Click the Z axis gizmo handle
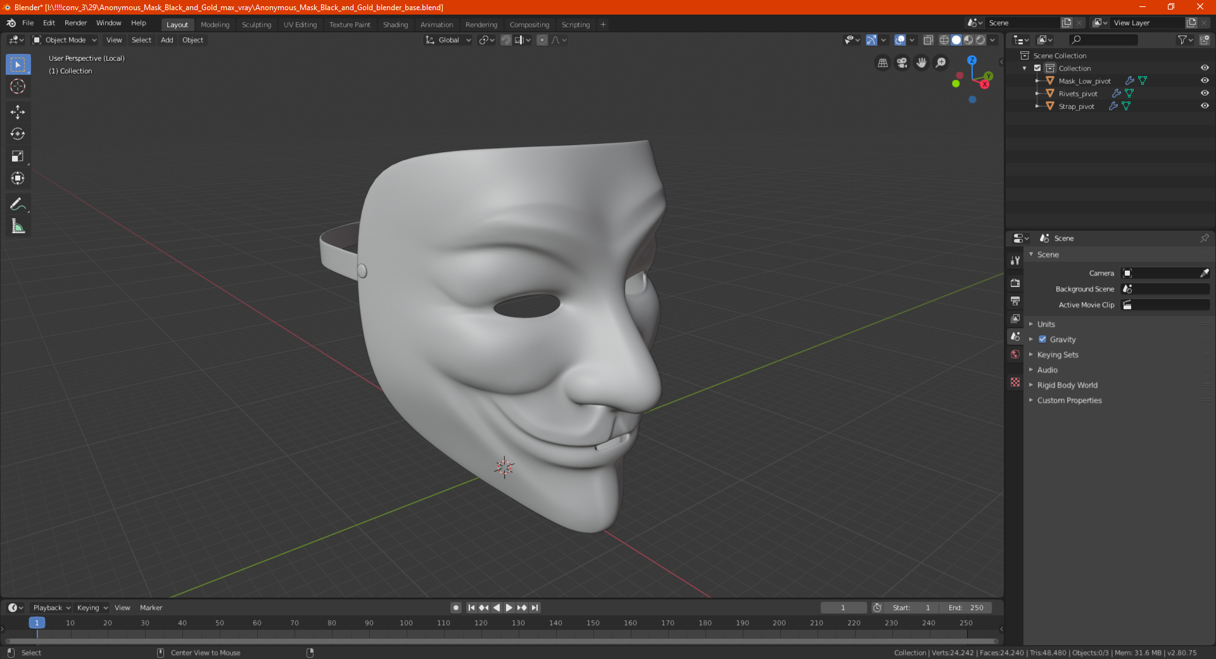The height and width of the screenshot is (659, 1216). [972, 60]
